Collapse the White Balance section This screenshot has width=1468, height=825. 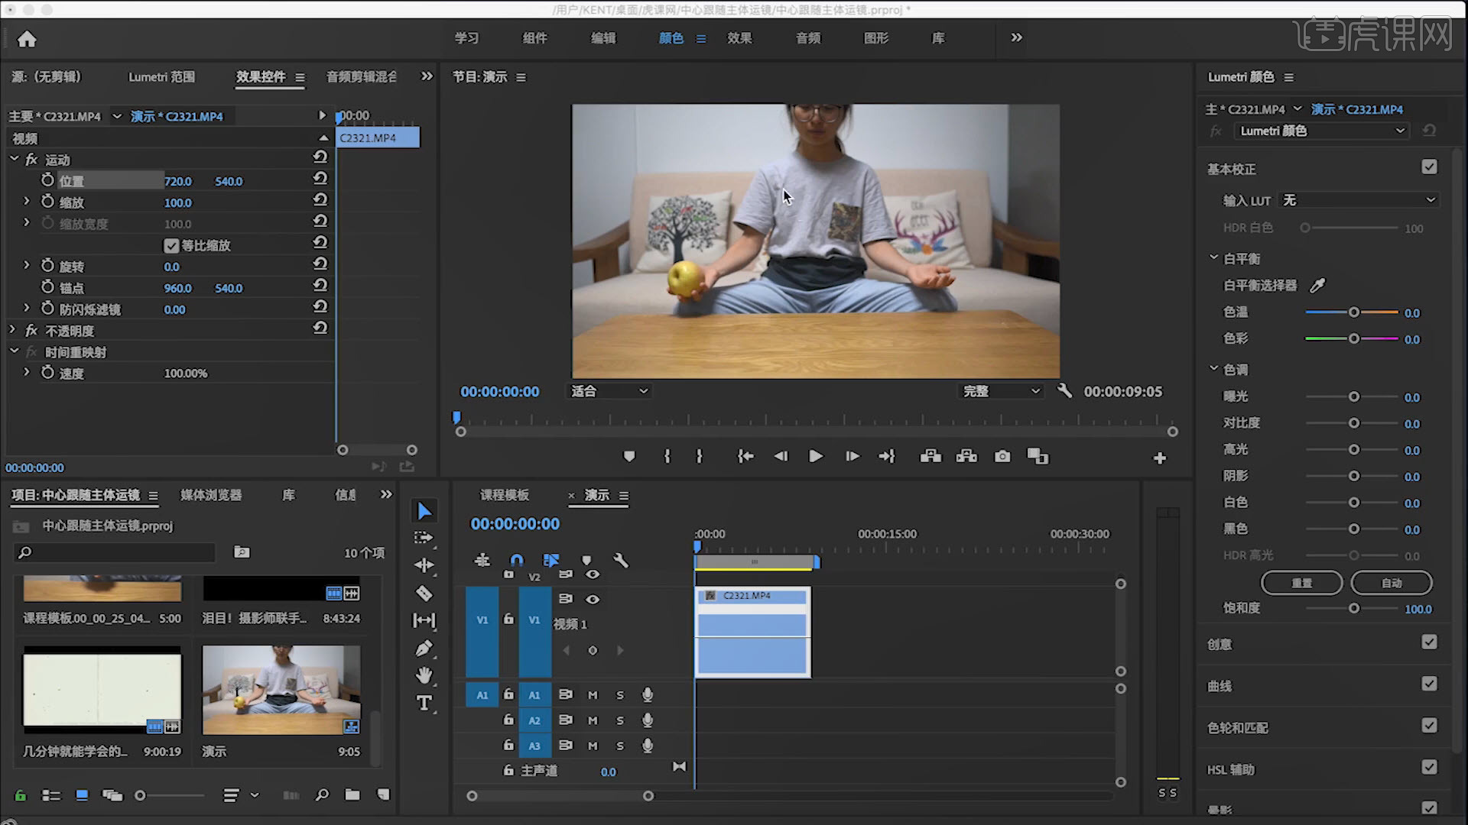[x=1213, y=258]
